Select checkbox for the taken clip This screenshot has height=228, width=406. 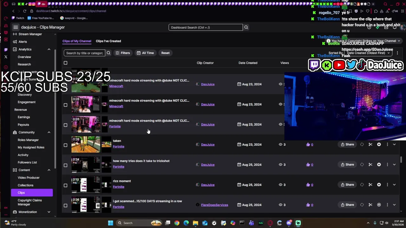click(x=66, y=145)
